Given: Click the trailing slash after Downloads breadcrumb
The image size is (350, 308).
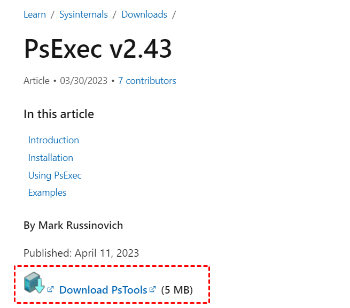Looking at the screenshot, I should pos(174,14).
